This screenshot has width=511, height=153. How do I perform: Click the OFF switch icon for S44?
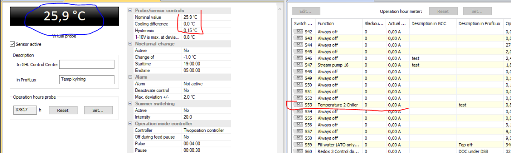[x=298, y=45]
